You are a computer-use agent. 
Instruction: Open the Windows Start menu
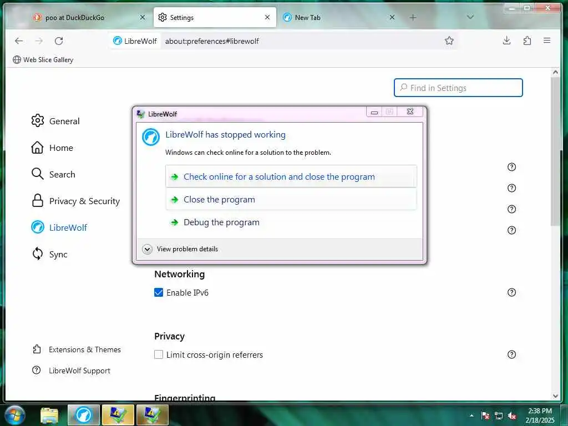[x=15, y=415]
